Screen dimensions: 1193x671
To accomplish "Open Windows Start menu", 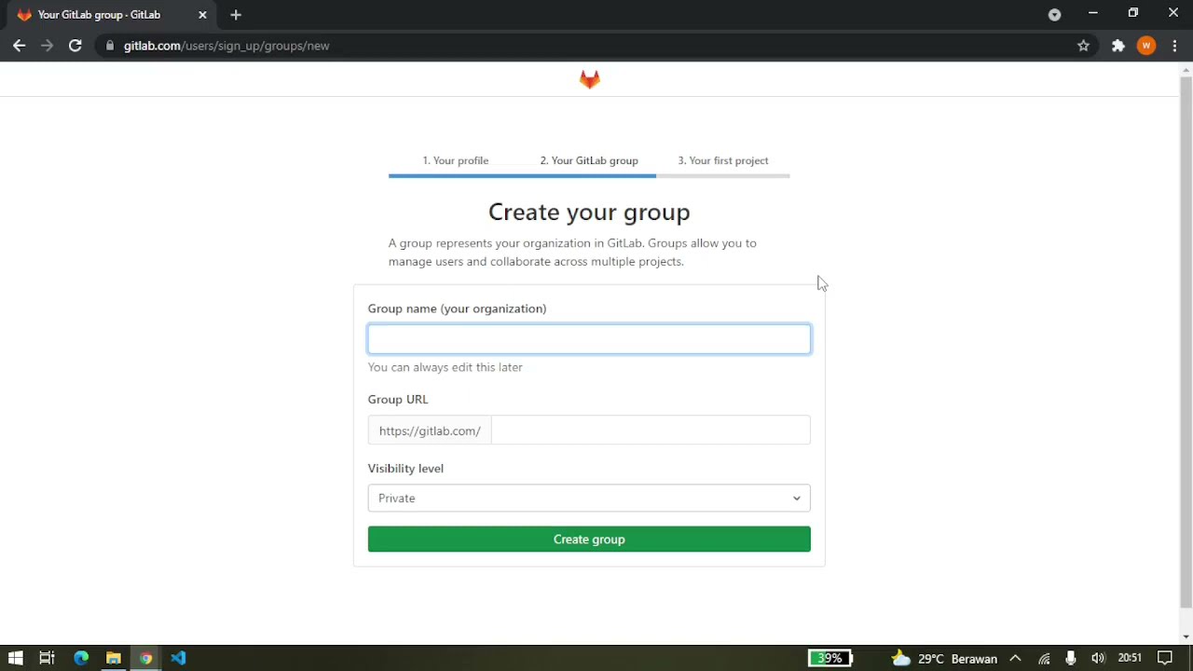I will (15, 658).
